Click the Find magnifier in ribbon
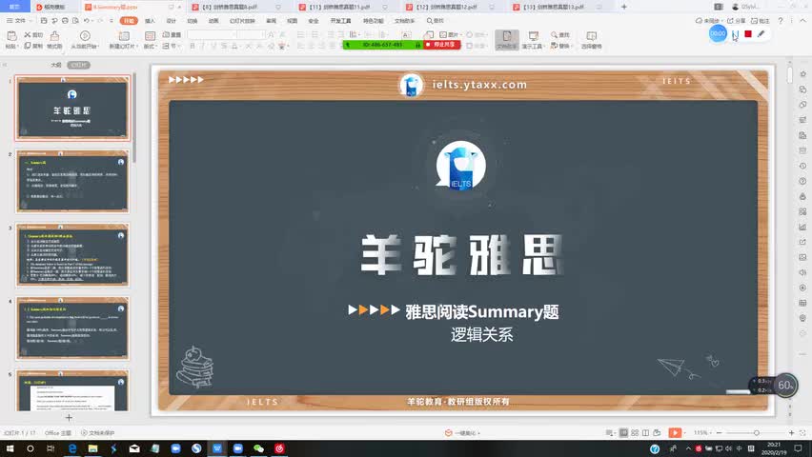 tap(554, 34)
